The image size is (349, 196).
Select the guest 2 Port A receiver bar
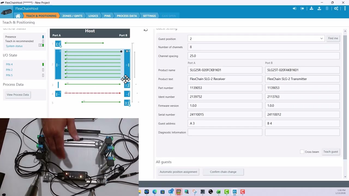(58, 64)
